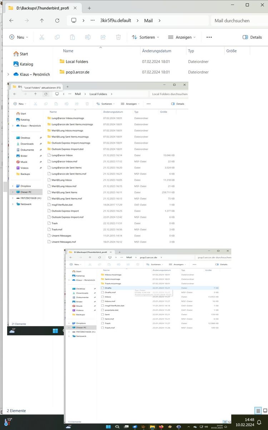Open Katalog in main window navigation pane
The image size is (268, 430).
(23, 64)
